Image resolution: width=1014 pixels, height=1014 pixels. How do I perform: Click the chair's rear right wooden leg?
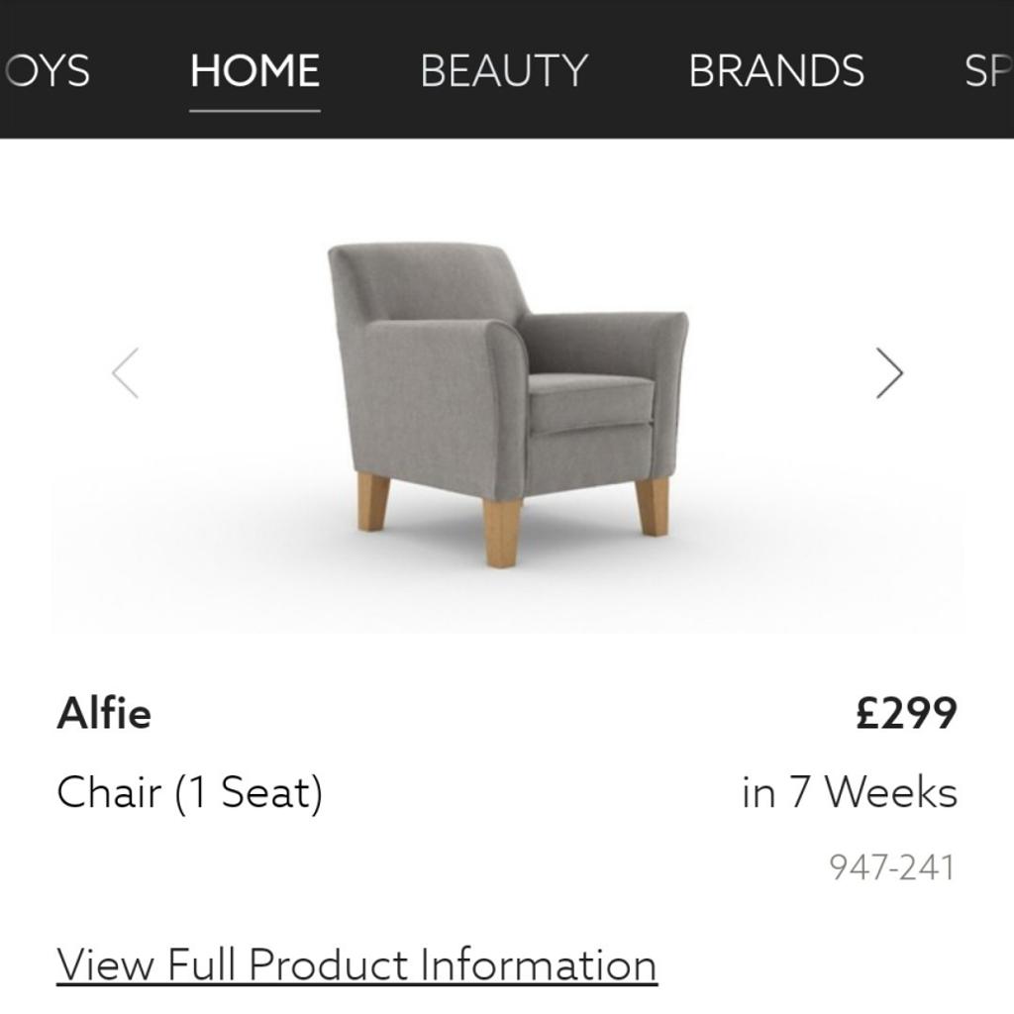click(x=653, y=506)
